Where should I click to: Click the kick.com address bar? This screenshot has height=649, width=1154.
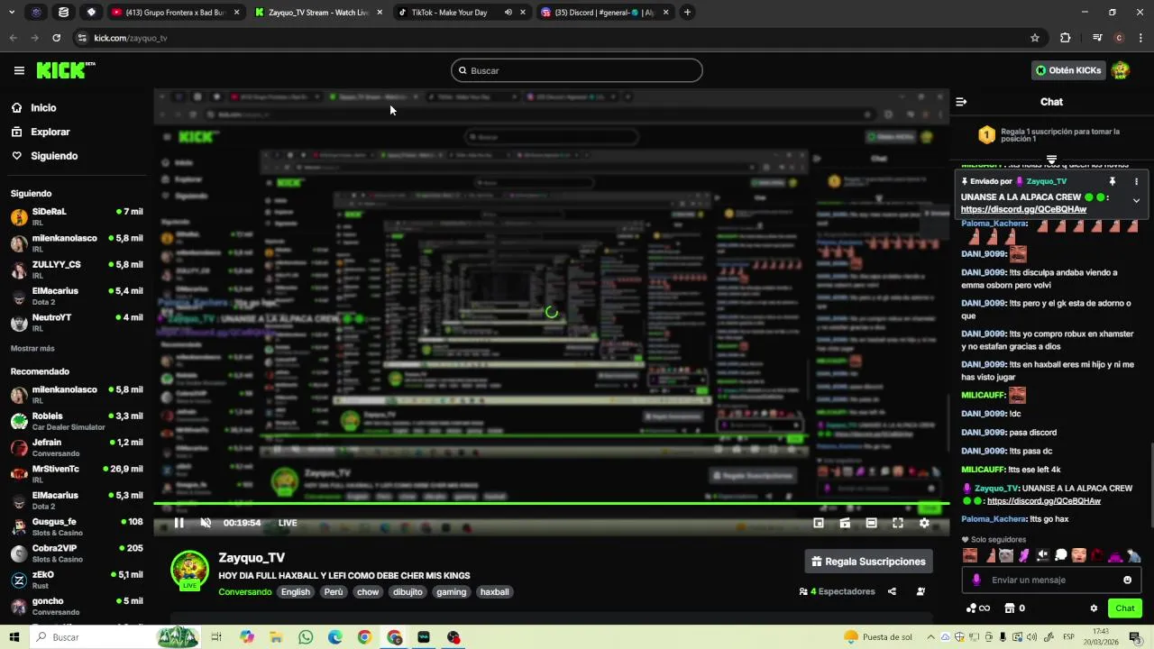pos(559,38)
